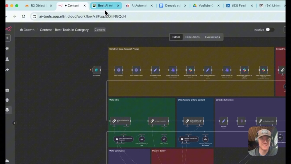Select the Write Conclusion sticky note title

point(117,151)
